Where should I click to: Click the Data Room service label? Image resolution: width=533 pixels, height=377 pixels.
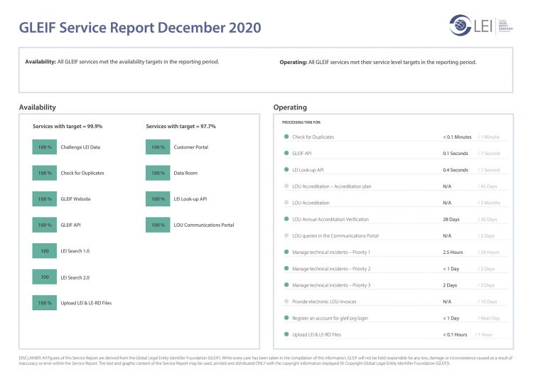(x=185, y=173)
